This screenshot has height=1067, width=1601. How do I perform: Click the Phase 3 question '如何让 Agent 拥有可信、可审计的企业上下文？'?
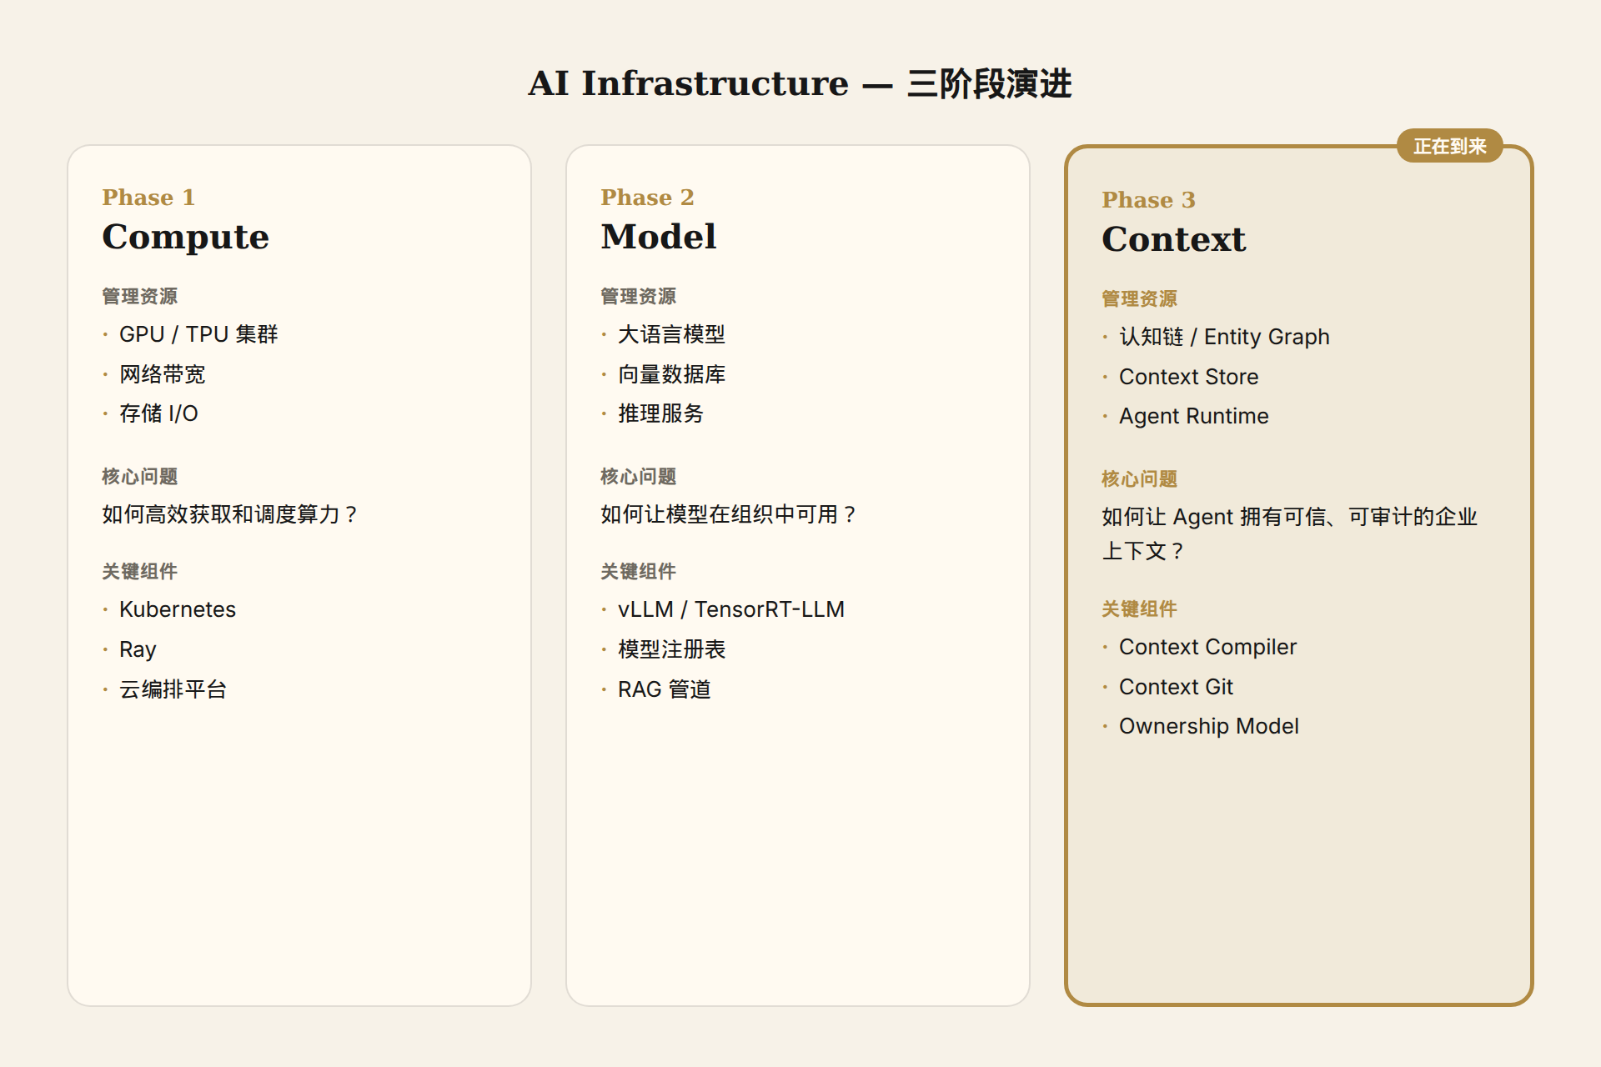tap(1289, 533)
